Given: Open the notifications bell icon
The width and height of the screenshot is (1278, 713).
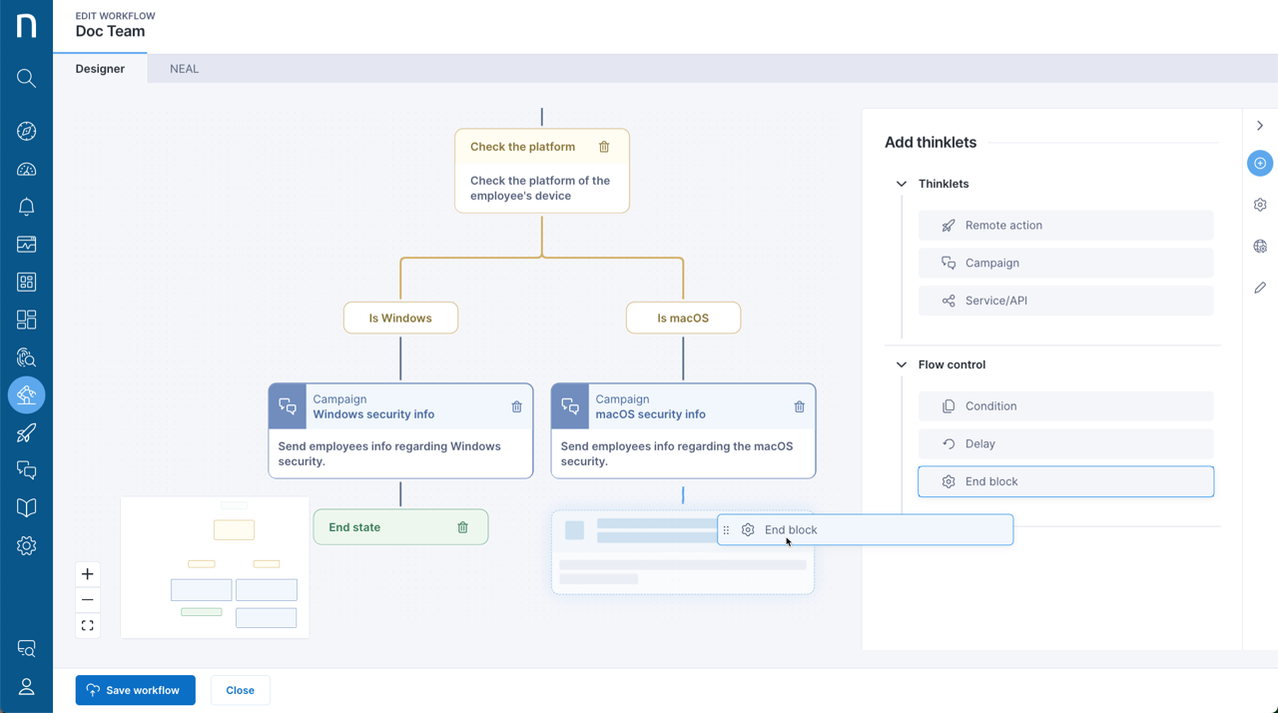Looking at the screenshot, I should (x=27, y=206).
